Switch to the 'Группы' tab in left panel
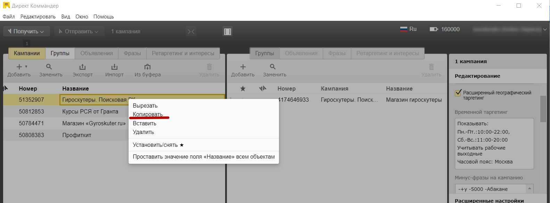This screenshot has height=203, width=550. 60,53
